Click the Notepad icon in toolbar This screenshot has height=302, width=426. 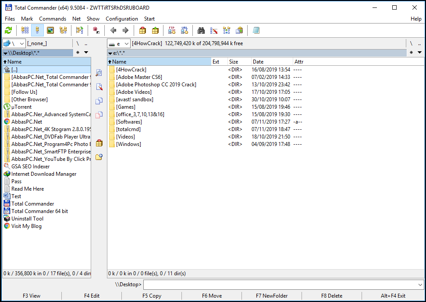point(256,30)
